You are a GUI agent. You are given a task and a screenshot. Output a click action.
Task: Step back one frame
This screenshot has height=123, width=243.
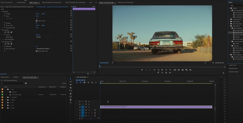pyautogui.click(x=158, y=70)
